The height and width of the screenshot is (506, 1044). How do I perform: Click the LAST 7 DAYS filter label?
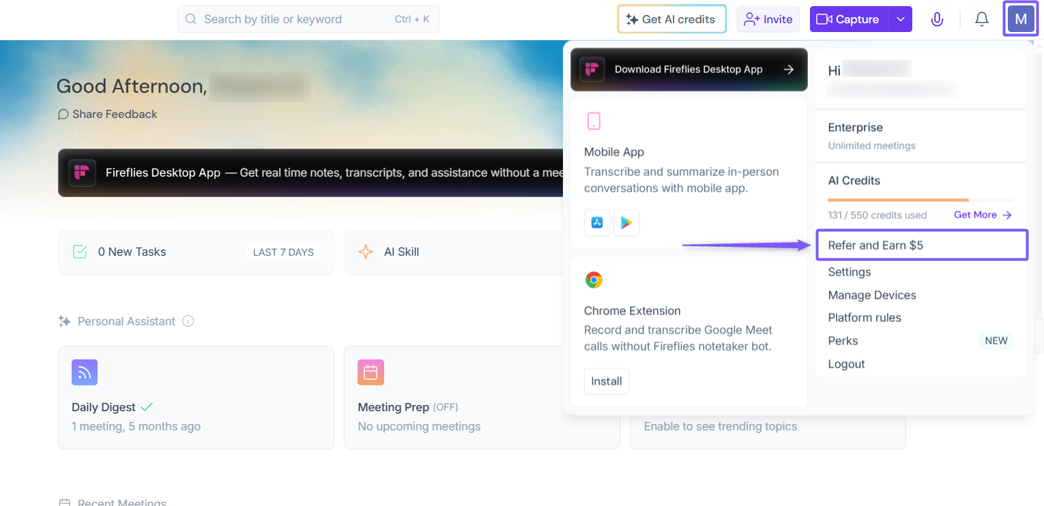283,252
